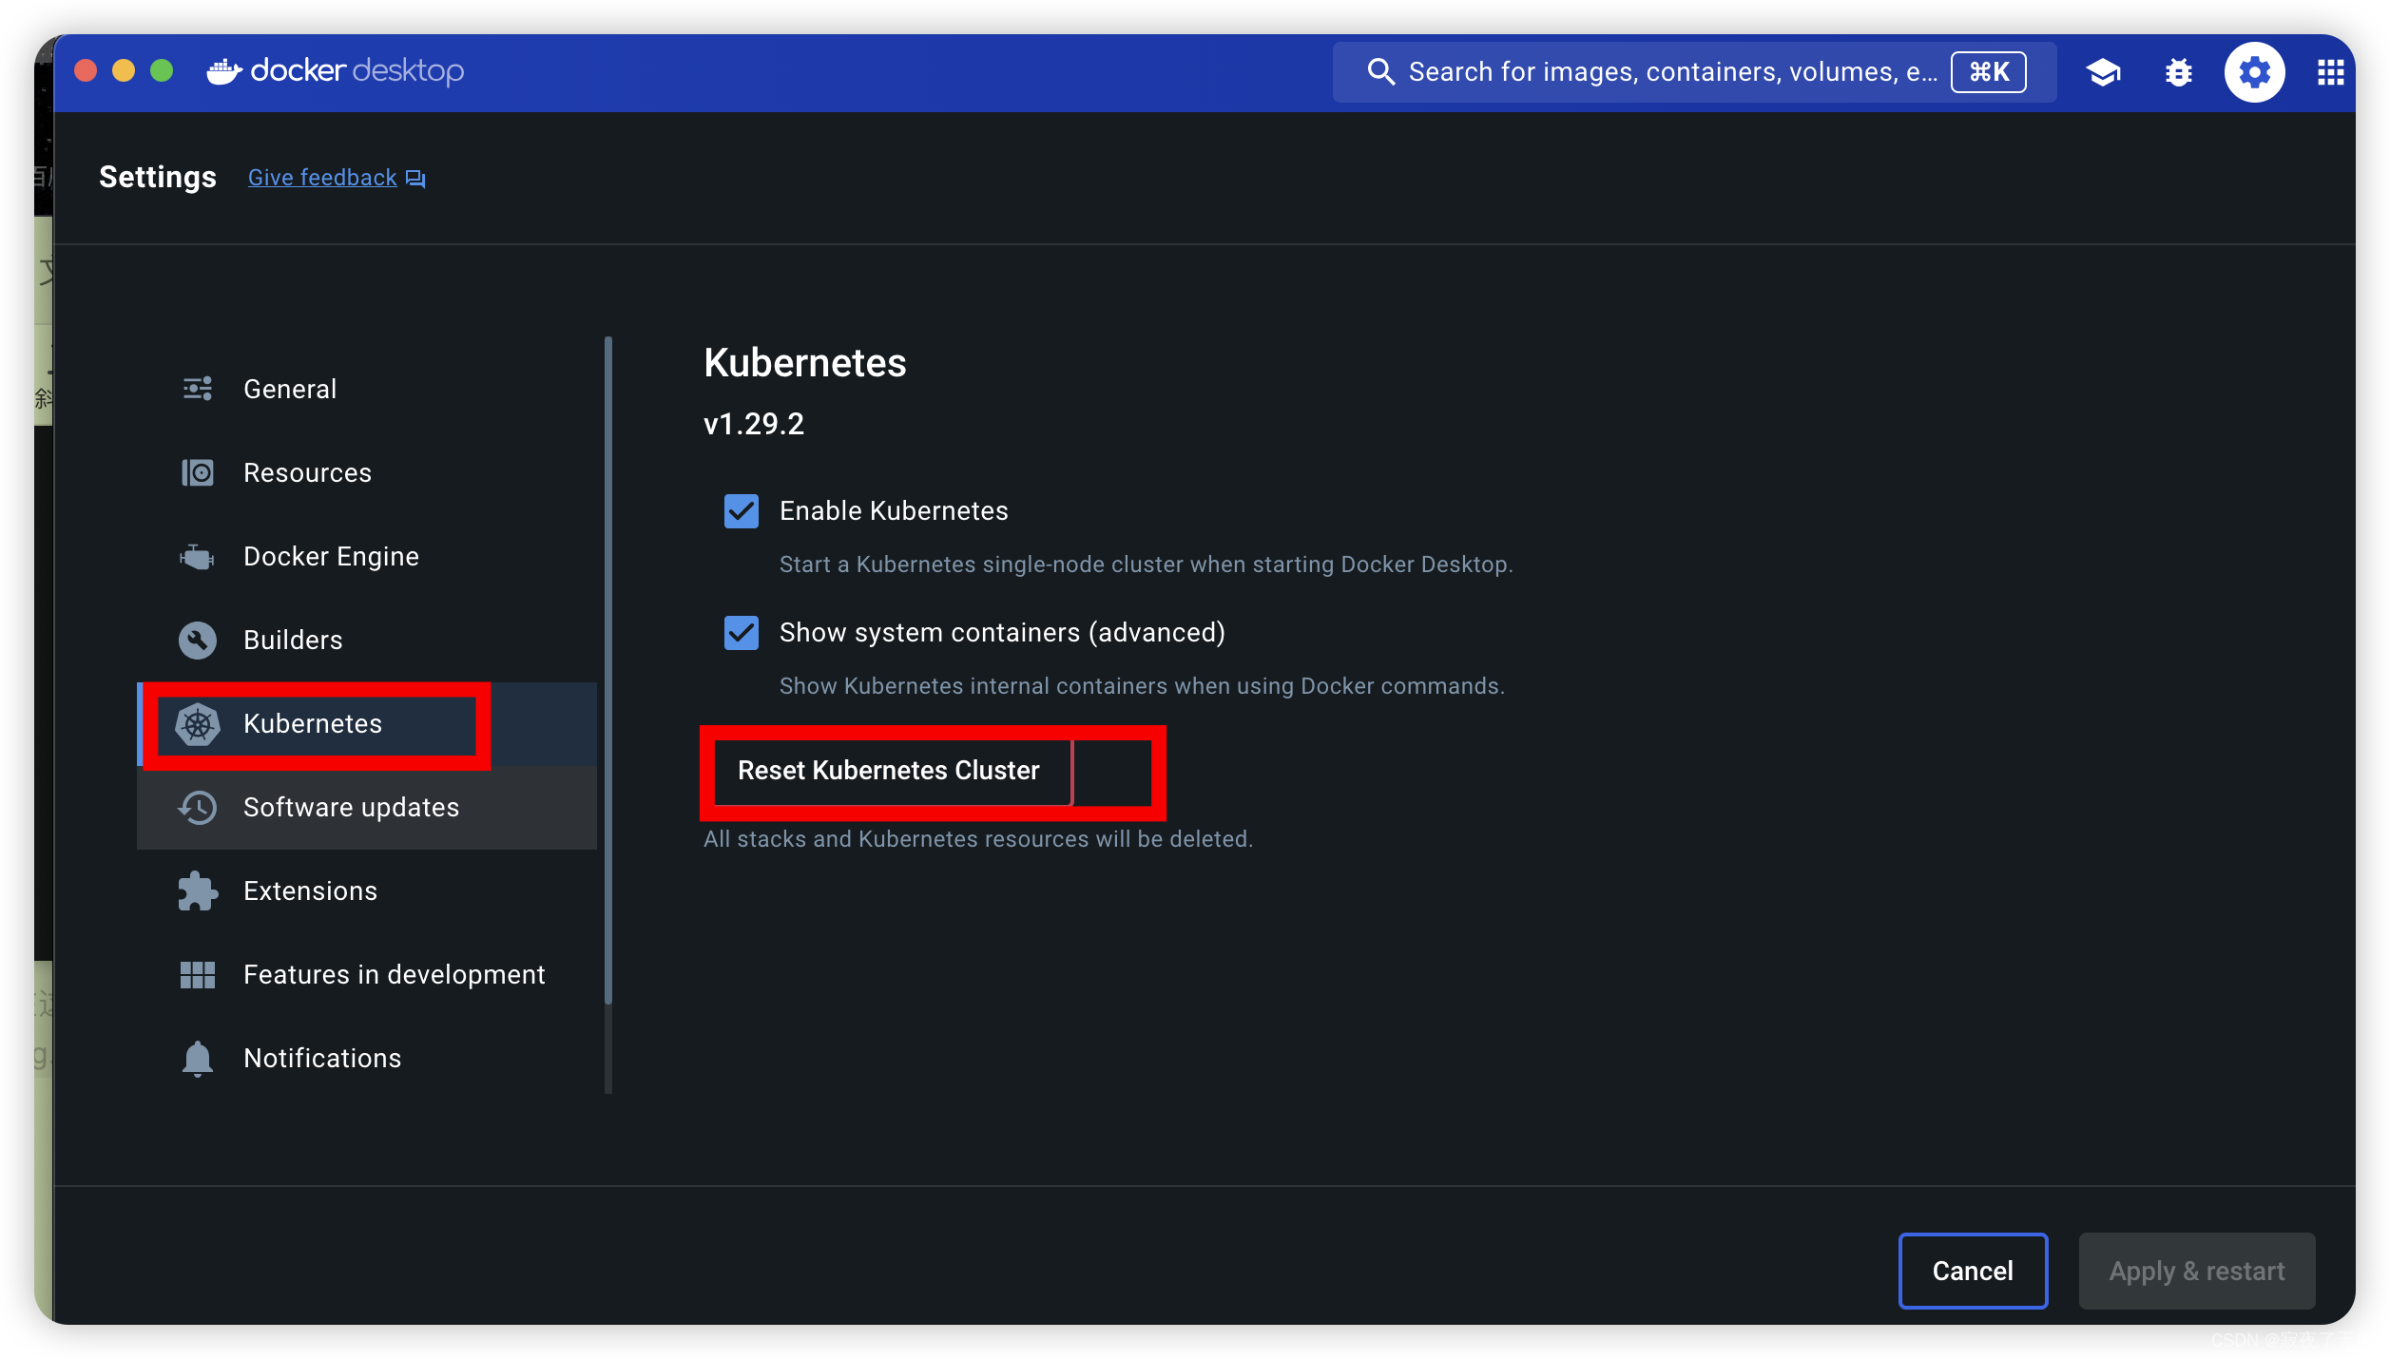Click the macOS green fullscreen window button

click(162, 71)
